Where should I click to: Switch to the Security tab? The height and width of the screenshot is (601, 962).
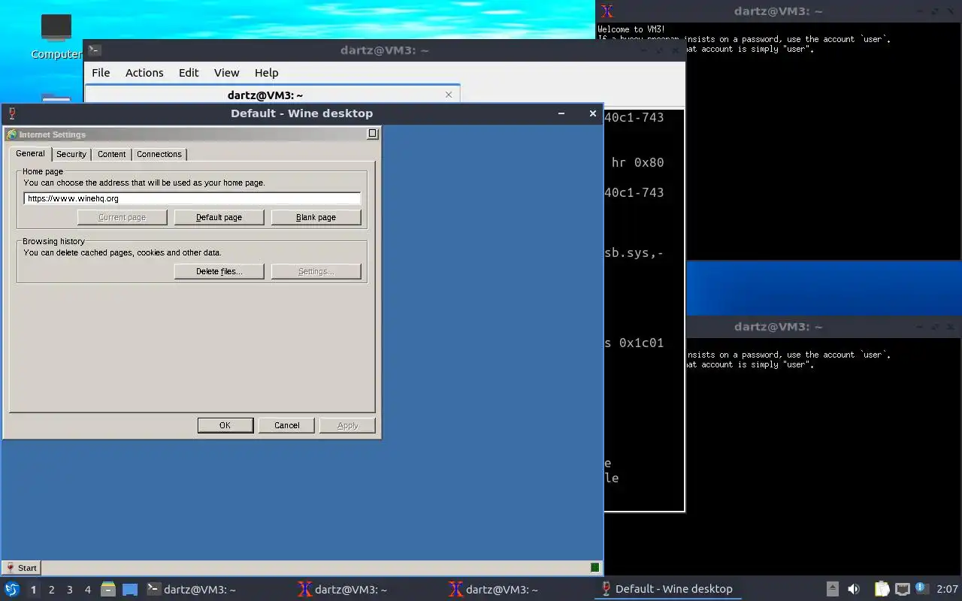[71, 154]
